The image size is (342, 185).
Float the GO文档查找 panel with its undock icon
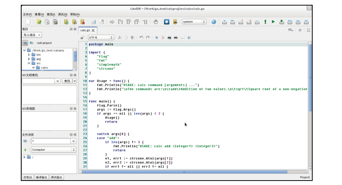(71, 75)
